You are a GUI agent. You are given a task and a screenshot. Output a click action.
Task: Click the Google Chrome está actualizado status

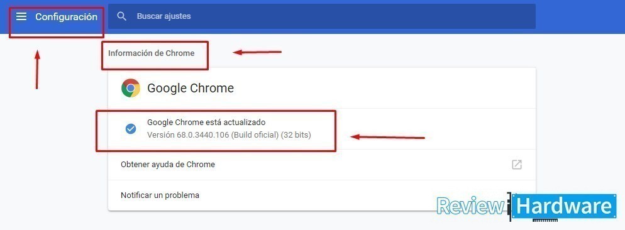(206, 122)
